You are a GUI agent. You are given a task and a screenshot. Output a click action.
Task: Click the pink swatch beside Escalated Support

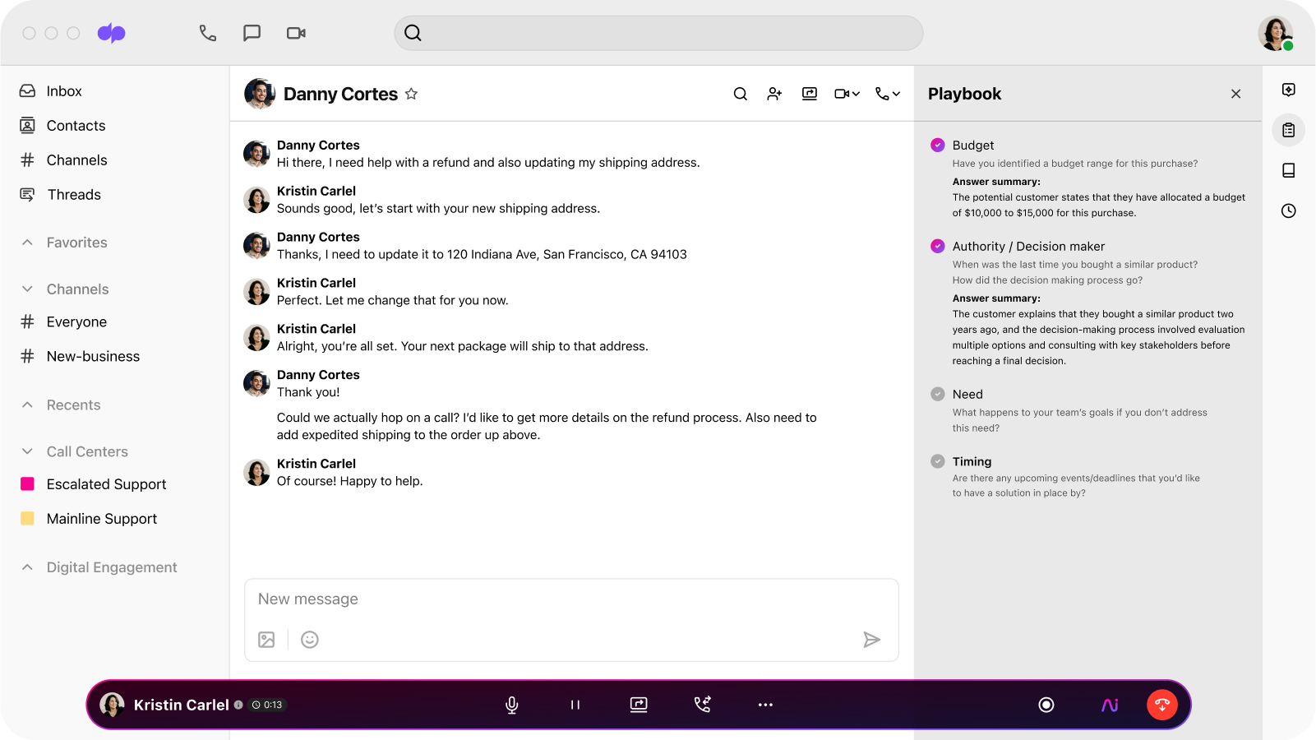click(27, 484)
